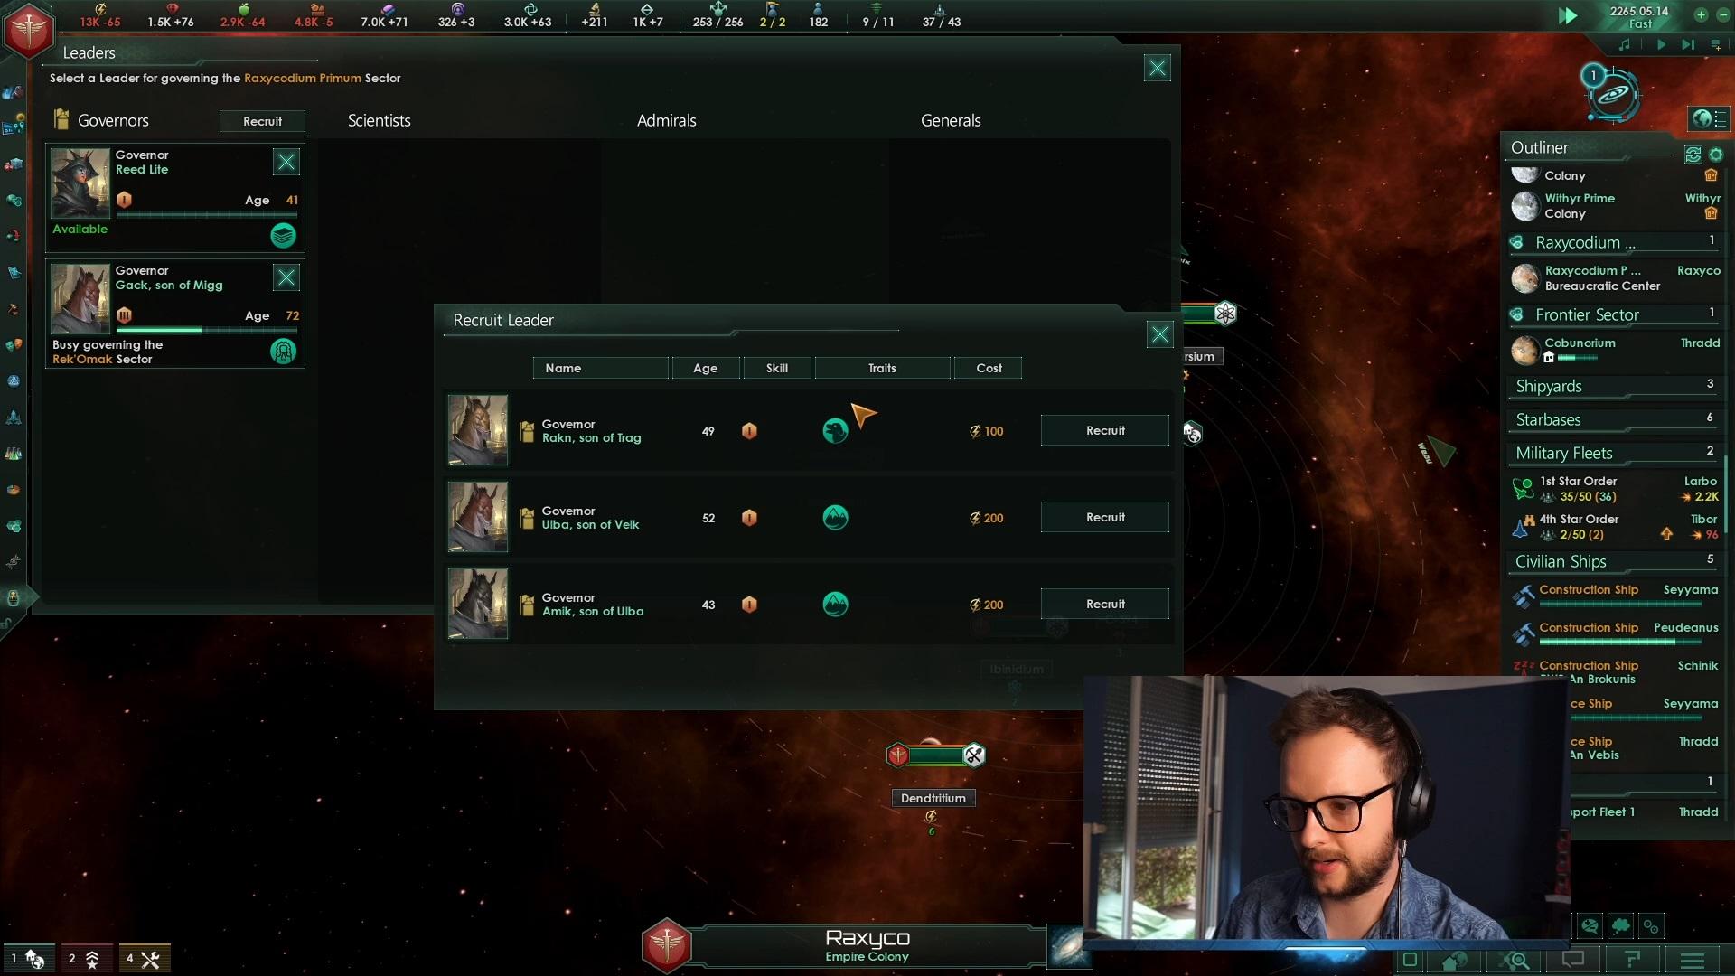1735x976 pixels.
Task: Open Gack's governor trait icon
Action: [283, 351]
